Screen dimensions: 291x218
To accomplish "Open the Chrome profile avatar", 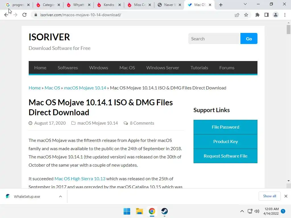I will coord(276,15).
